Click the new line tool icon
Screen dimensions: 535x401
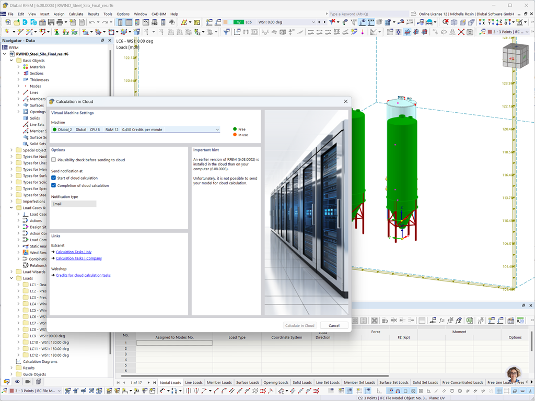coord(20,32)
